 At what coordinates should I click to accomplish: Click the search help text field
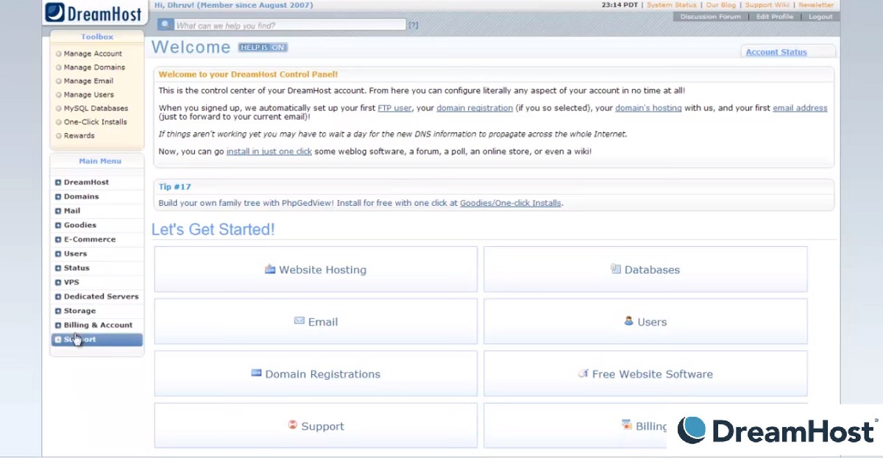coord(290,25)
